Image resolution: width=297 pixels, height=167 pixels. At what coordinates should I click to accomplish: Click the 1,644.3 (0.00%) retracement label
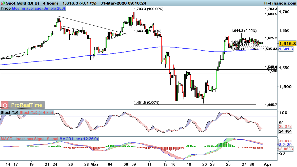(244, 31)
